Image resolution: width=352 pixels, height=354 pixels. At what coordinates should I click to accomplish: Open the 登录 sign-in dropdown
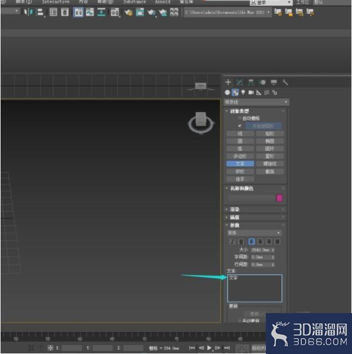point(271,3)
